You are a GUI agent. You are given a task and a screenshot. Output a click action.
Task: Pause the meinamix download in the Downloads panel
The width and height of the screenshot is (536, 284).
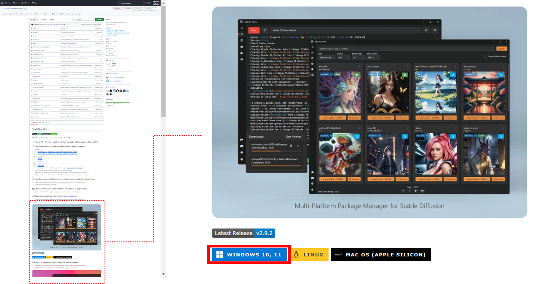click(291, 146)
